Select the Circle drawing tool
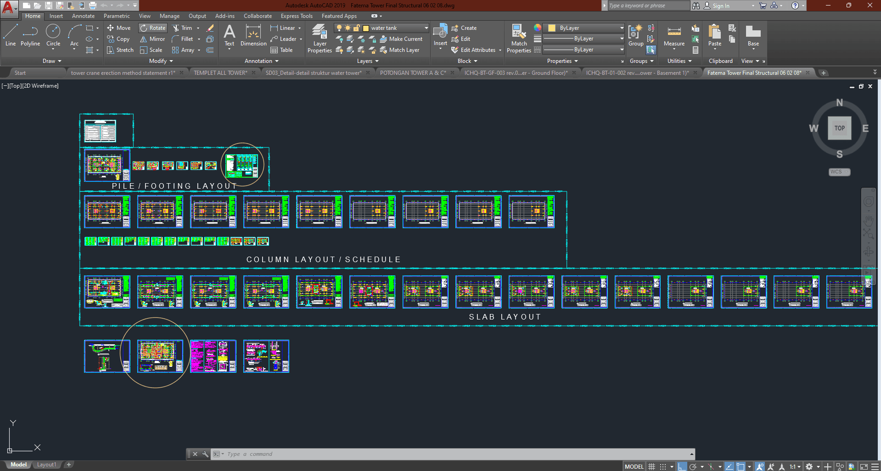 [53, 35]
